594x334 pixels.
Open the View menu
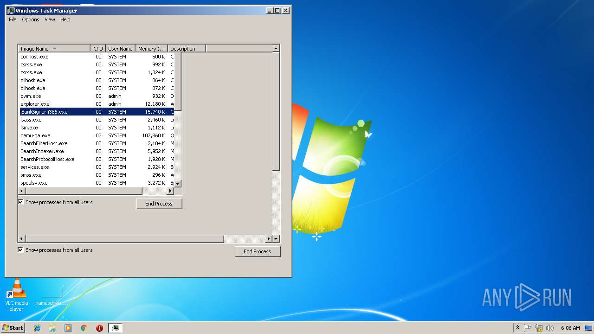tap(50, 19)
